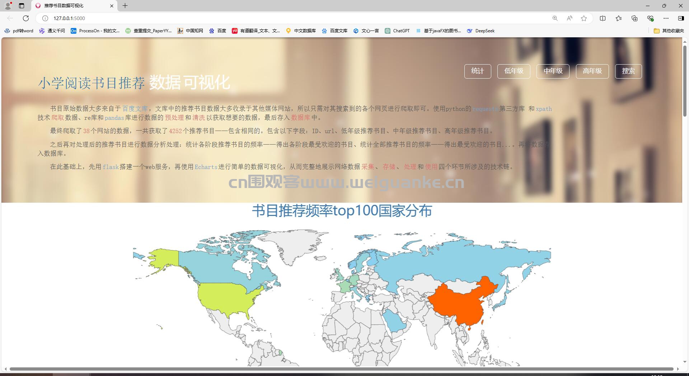
Task: Open the 百度 bookmark
Action: click(x=217, y=31)
